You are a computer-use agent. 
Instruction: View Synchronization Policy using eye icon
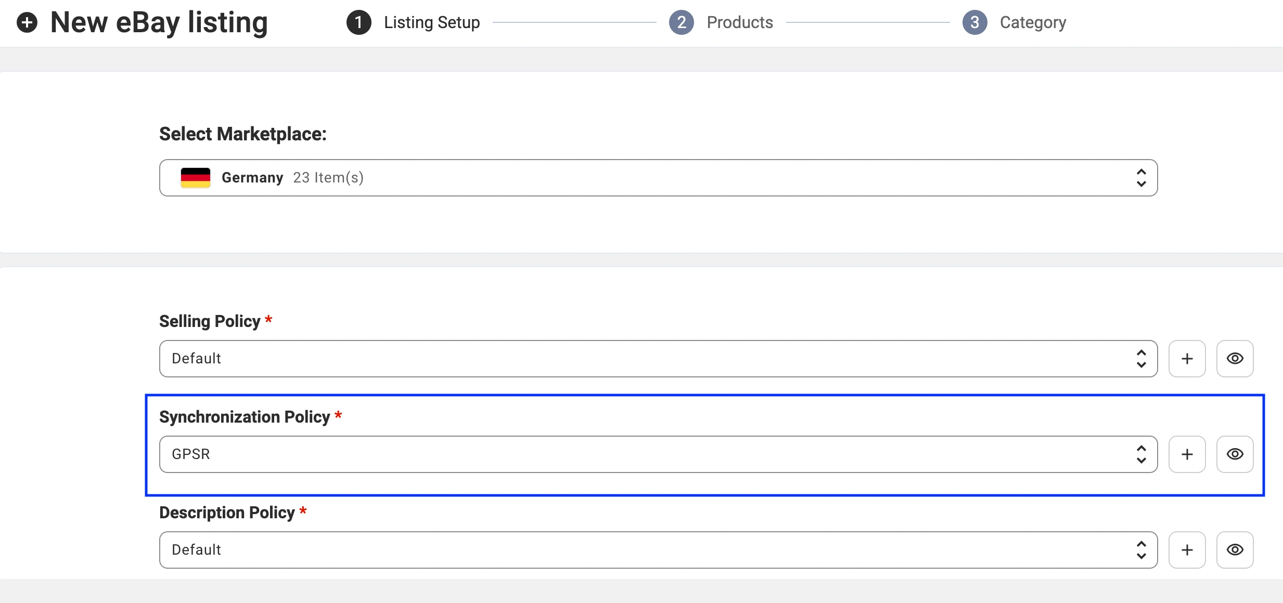pos(1235,454)
